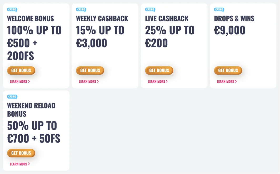This screenshot has height=174, width=280.
Task: Open Learn More under Welcome Bonus
Action: [20, 81]
